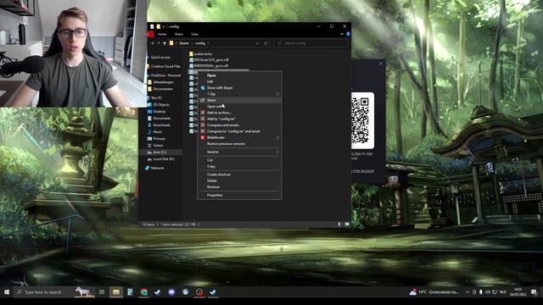This screenshot has width=543, height=305.
Task: Open recent locations dropdown arrow
Action: point(159,43)
